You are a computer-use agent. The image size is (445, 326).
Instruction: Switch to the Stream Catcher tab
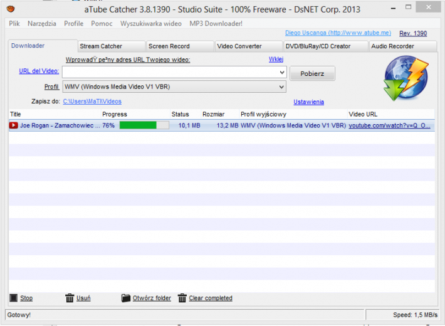[112, 46]
